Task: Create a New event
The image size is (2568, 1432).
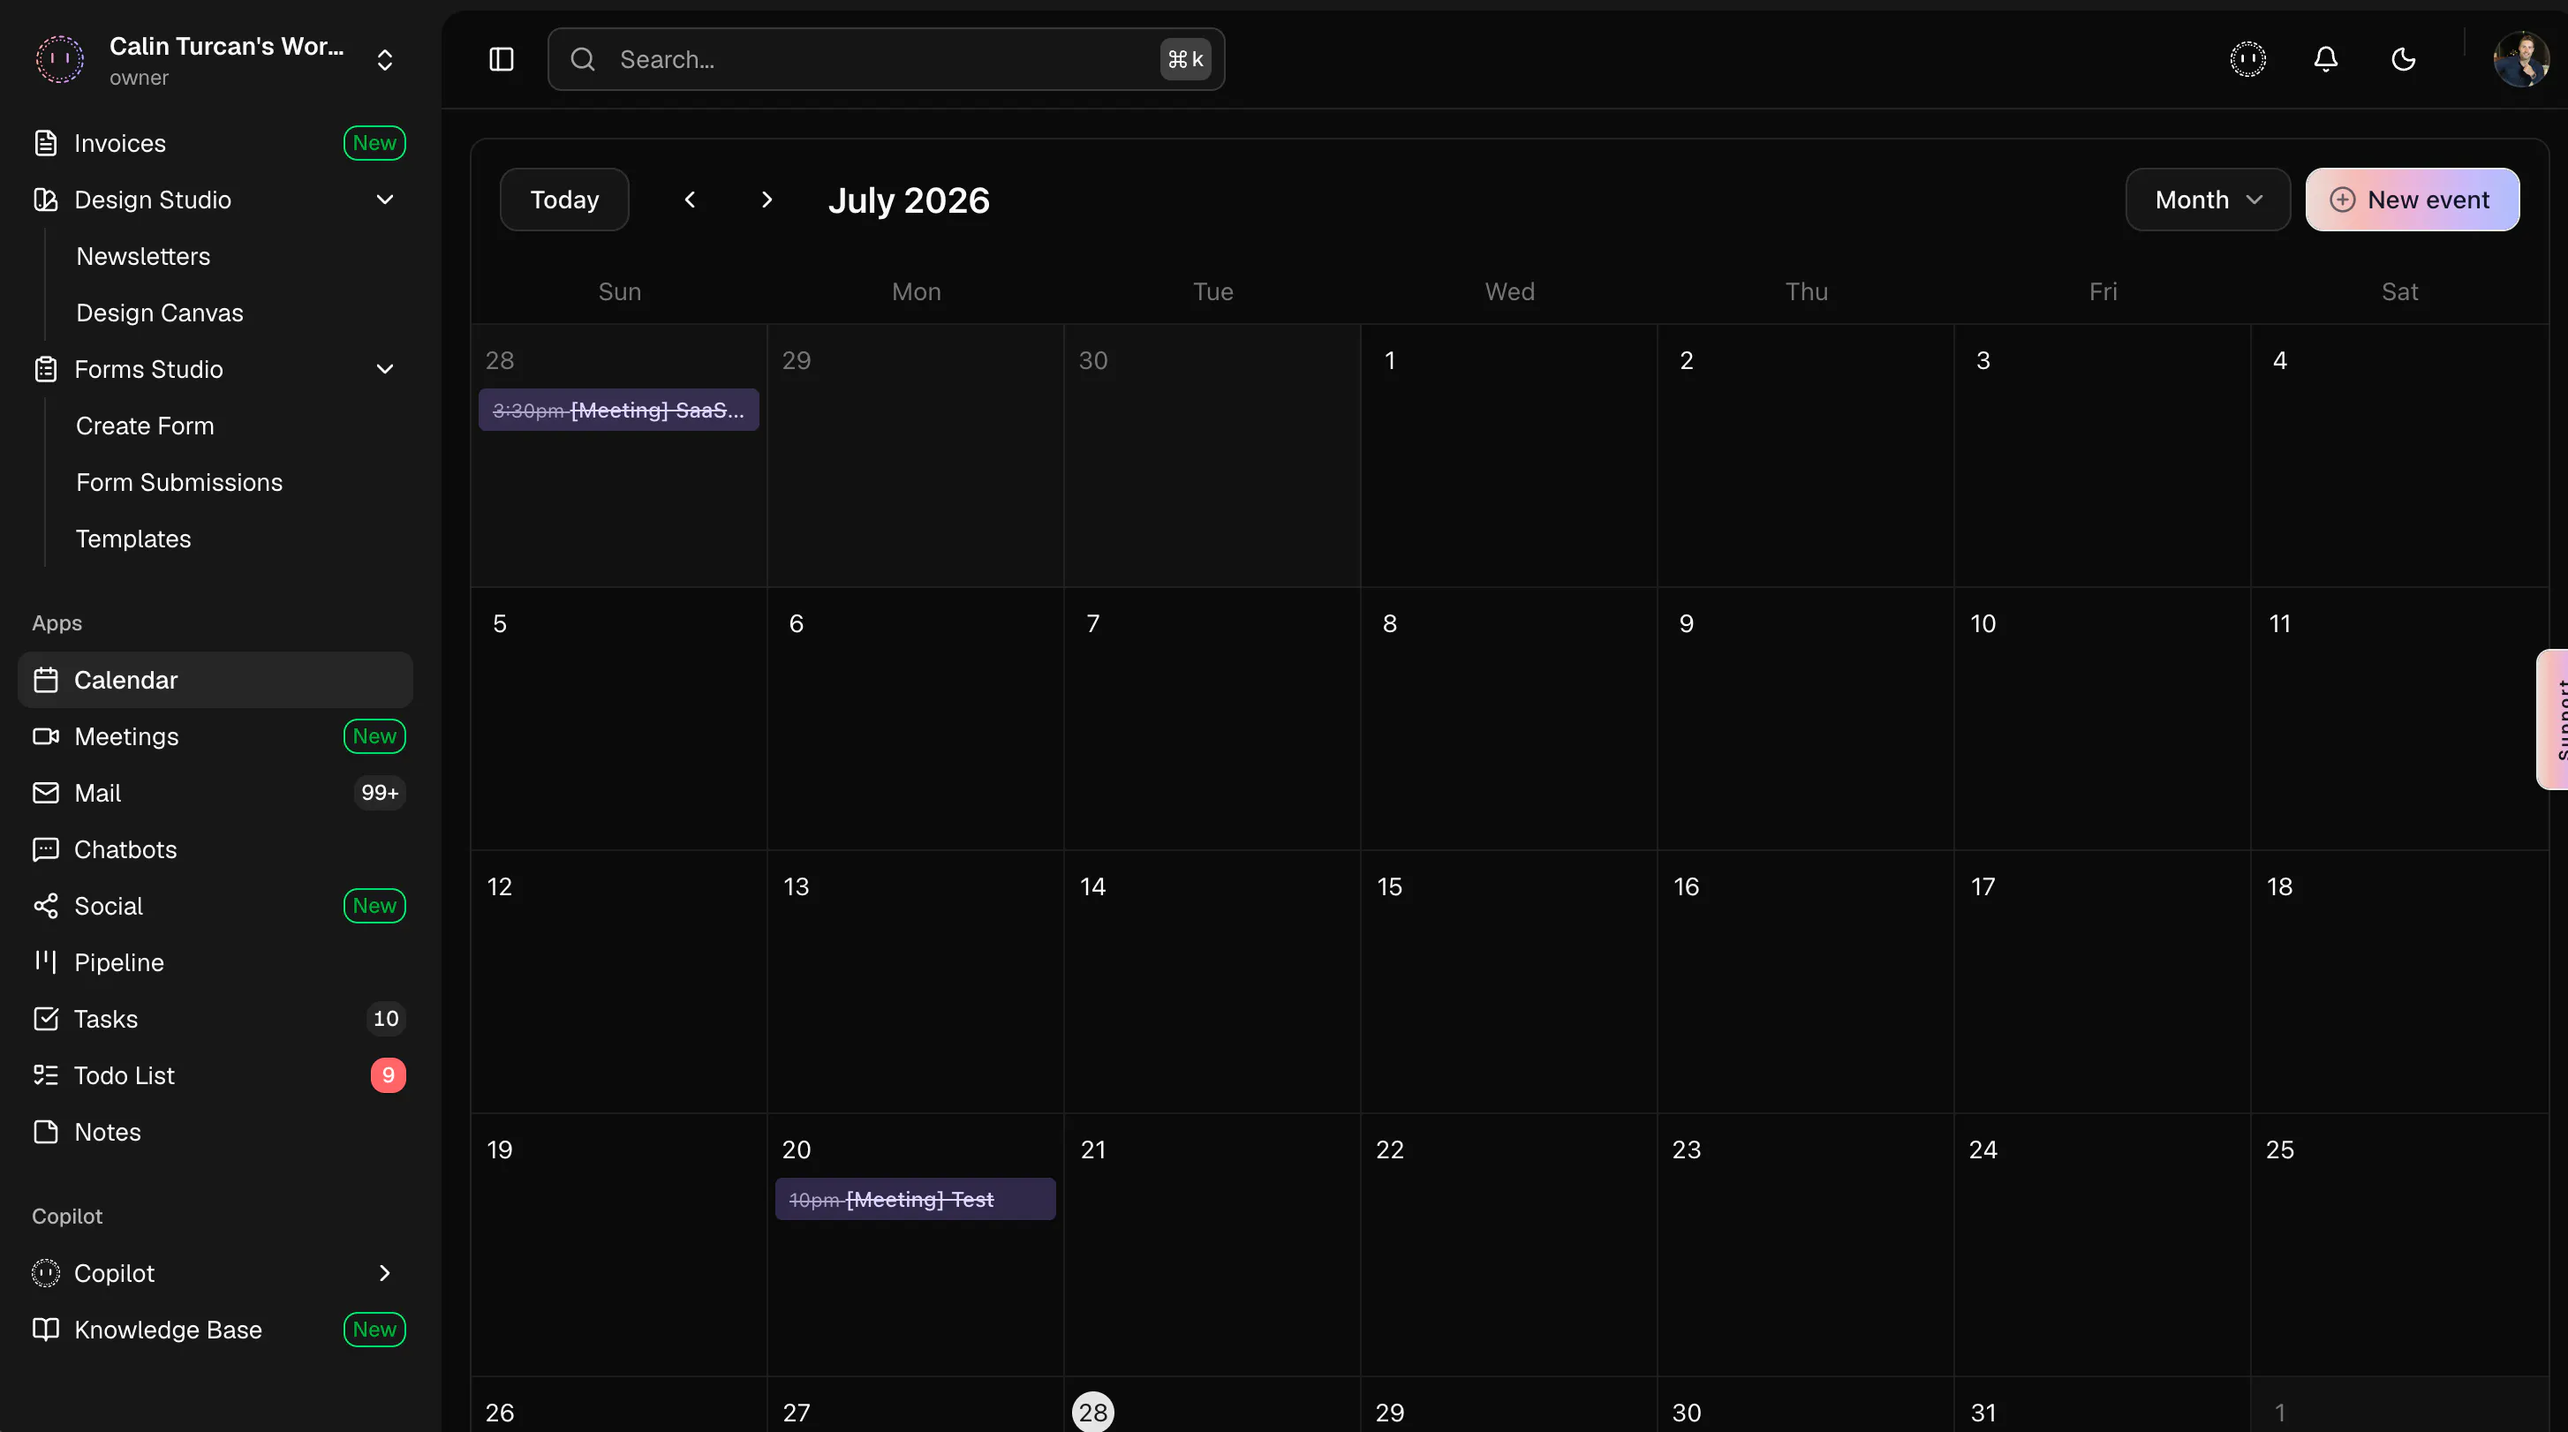Action: (x=2413, y=200)
